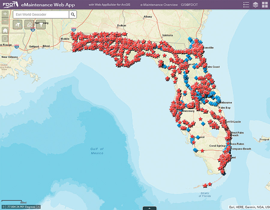Screen dimensions: 270x210
Task: Click the Interstate 65 shield
Action: coord(74,29)
